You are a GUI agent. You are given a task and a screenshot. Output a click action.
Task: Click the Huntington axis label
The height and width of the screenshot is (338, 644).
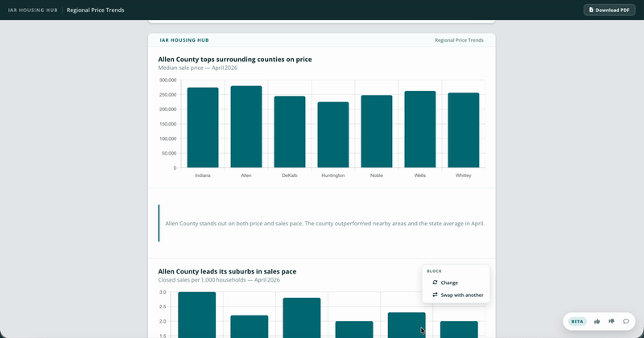(333, 175)
